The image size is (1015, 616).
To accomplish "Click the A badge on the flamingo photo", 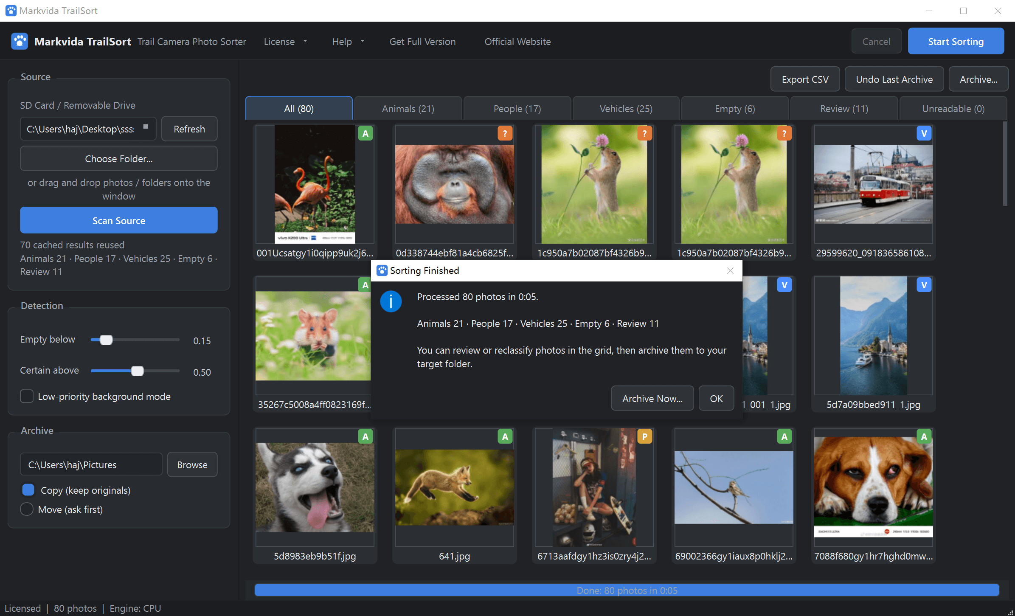I will [x=365, y=133].
